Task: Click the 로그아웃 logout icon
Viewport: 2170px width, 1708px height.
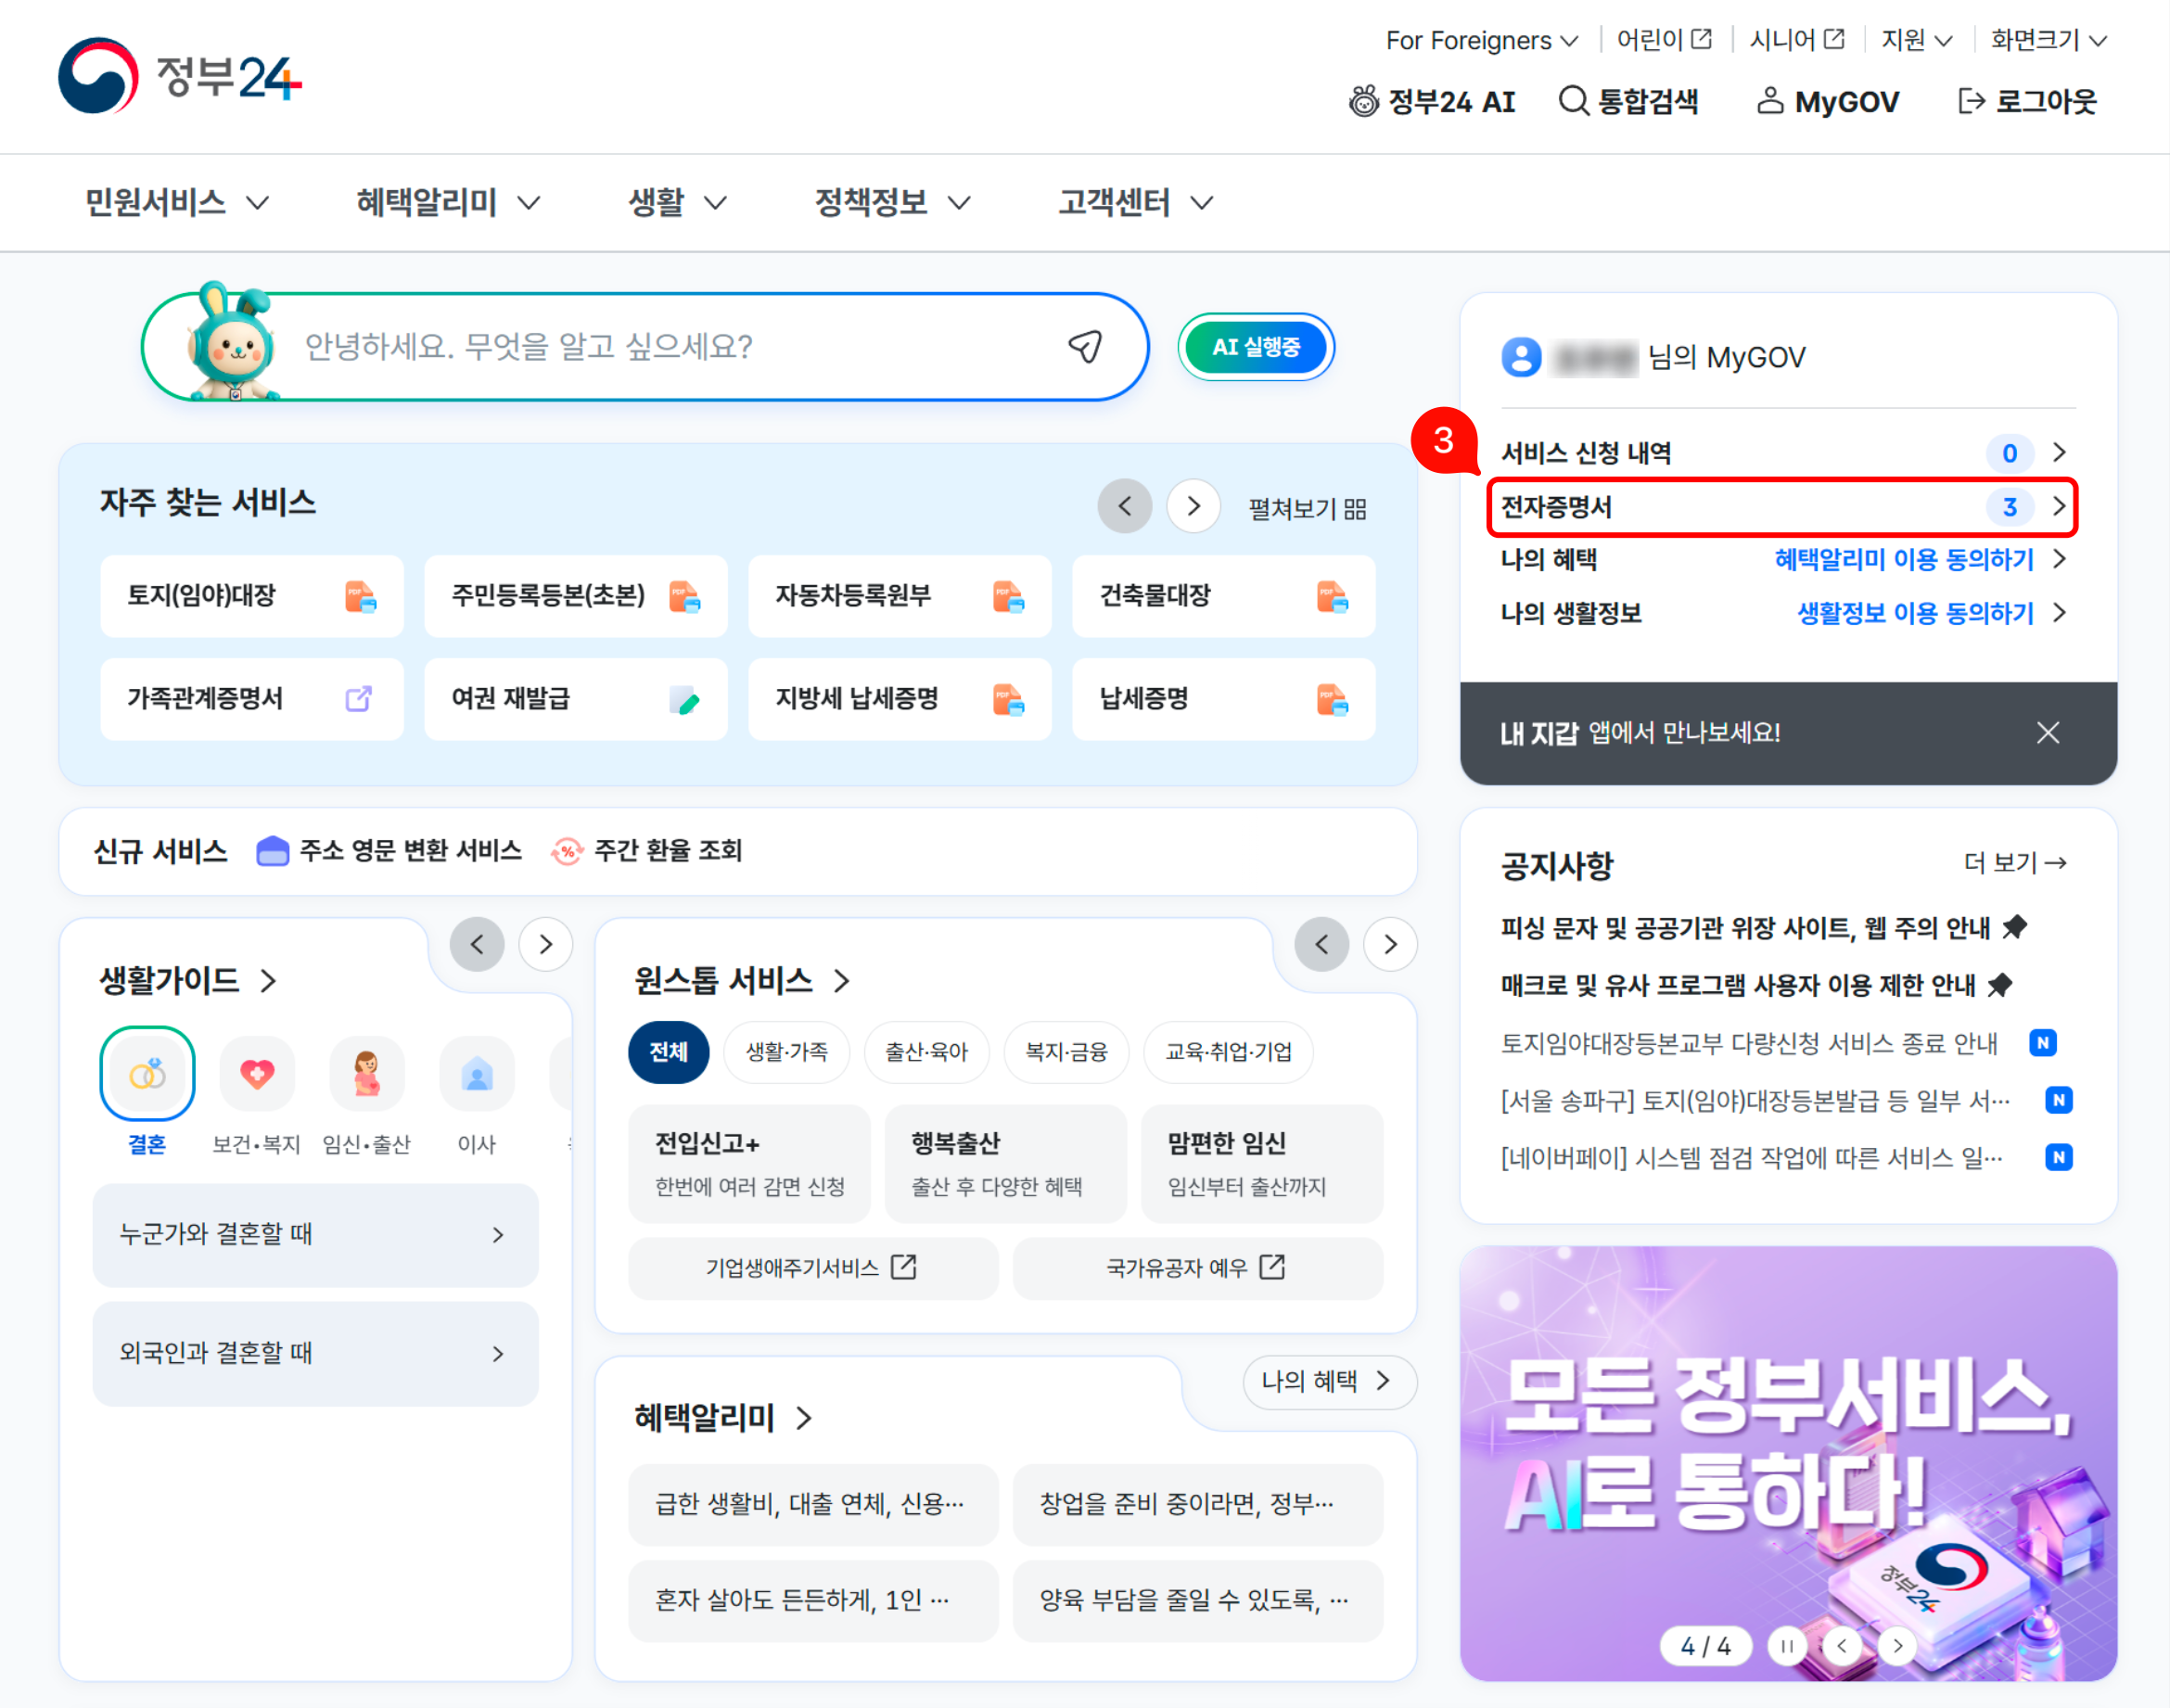Action: (x=1973, y=100)
